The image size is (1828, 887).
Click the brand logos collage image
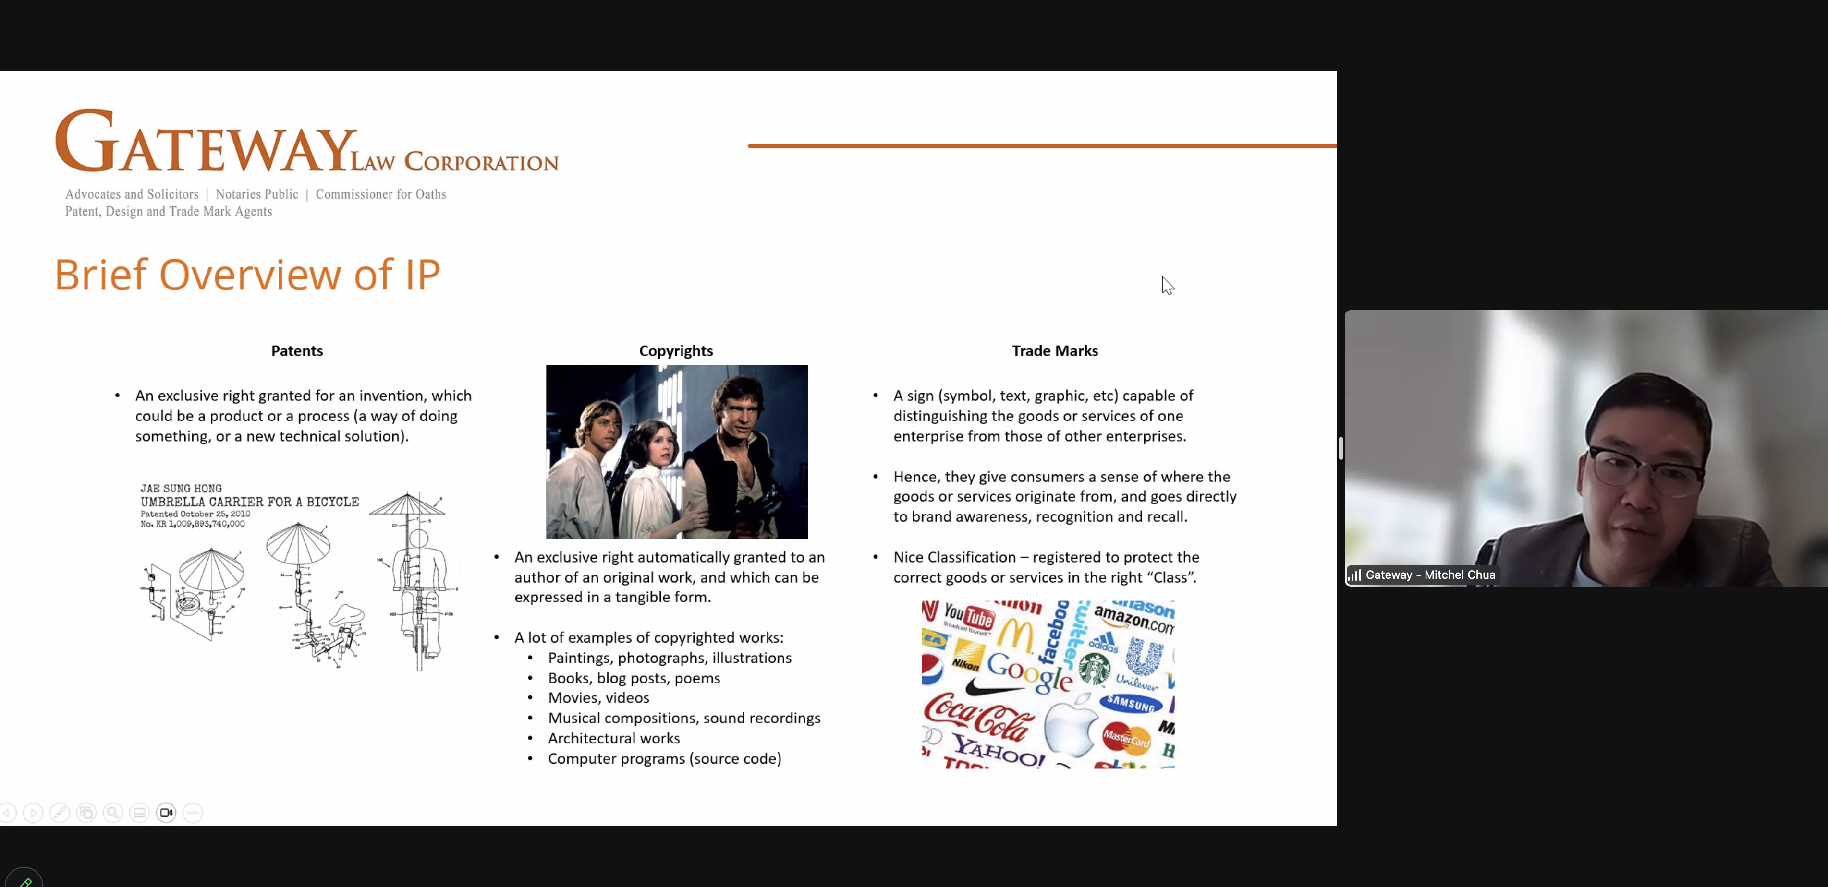(1048, 684)
